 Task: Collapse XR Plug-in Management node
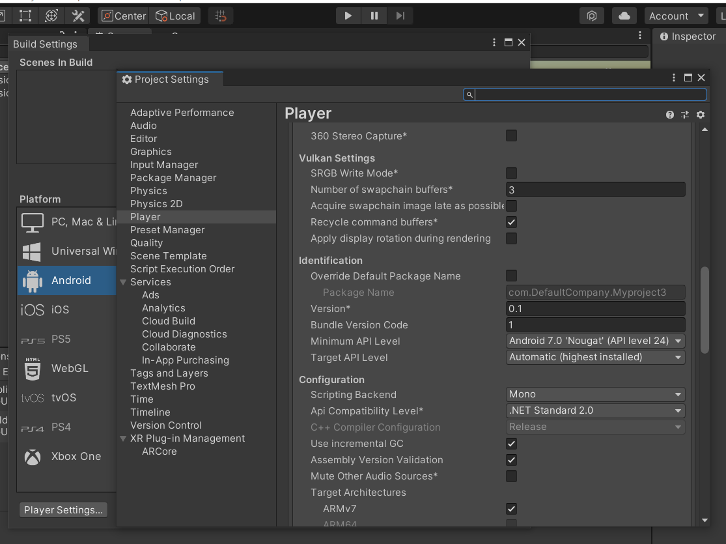coord(123,438)
